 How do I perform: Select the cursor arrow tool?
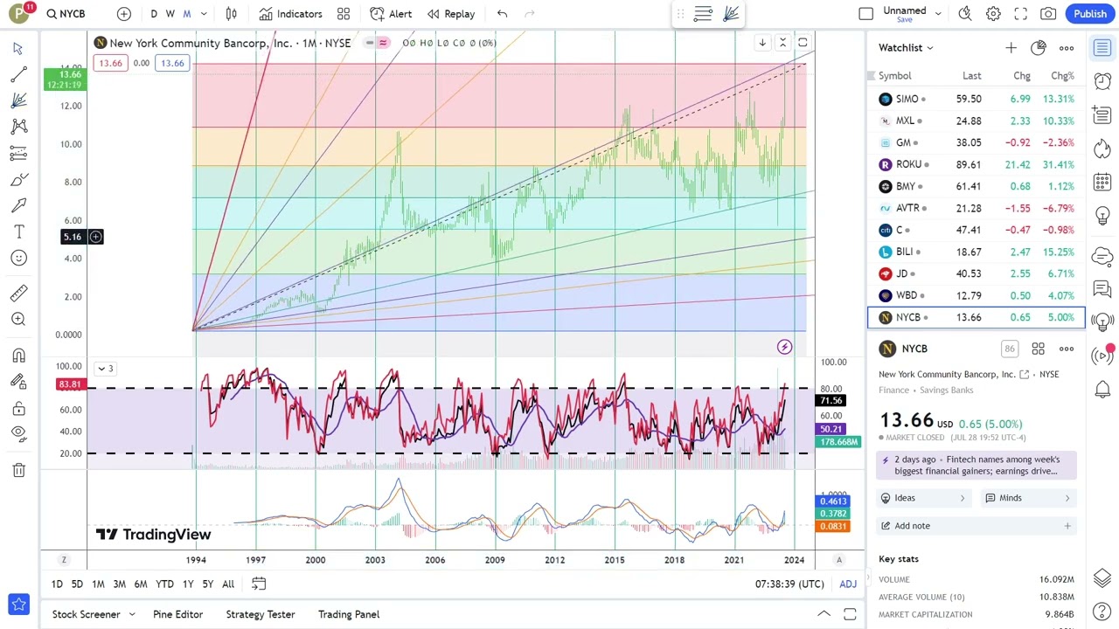pyautogui.click(x=18, y=49)
